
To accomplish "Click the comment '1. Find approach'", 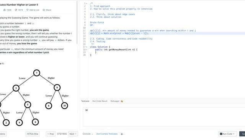I will 100,6.
